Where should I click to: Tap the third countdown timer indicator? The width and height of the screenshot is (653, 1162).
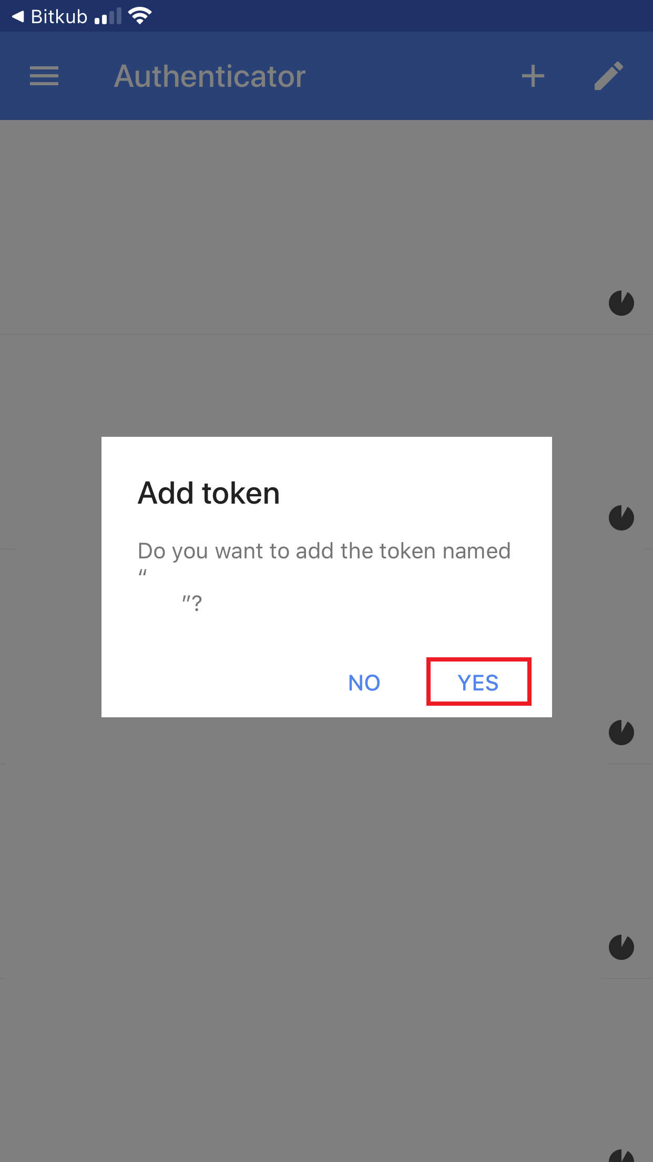click(621, 732)
